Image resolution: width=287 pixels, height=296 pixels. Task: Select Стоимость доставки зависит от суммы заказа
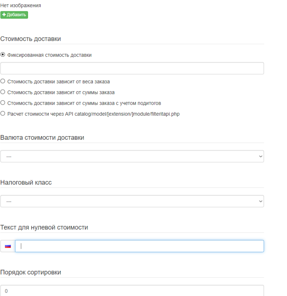(3, 92)
